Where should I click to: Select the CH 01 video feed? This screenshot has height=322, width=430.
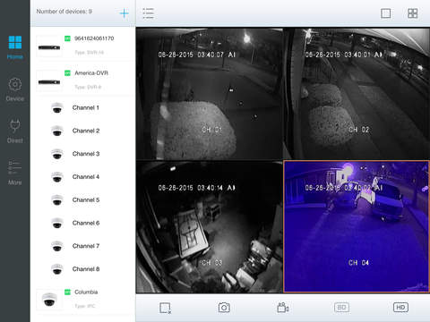(210, 94)
